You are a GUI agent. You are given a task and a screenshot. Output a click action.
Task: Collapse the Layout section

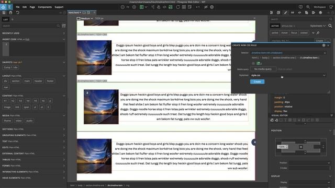coord(64,76)
